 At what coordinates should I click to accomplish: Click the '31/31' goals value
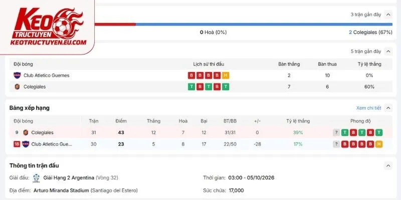(230, 132)
